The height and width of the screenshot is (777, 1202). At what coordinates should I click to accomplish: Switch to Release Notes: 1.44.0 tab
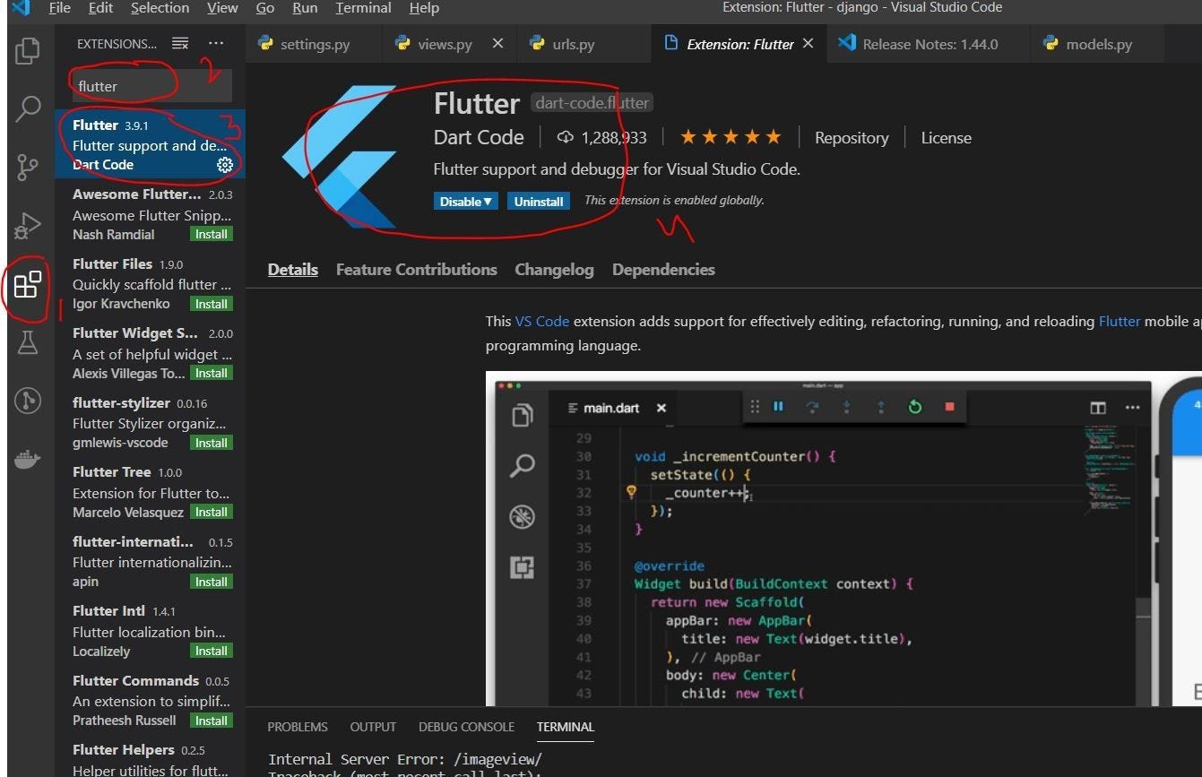[929, 43]
